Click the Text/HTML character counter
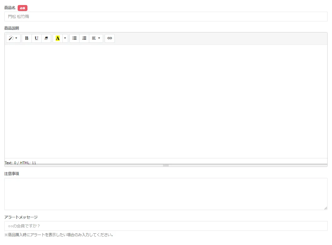The height and width of the screenshot is (245, 332). 20,163
